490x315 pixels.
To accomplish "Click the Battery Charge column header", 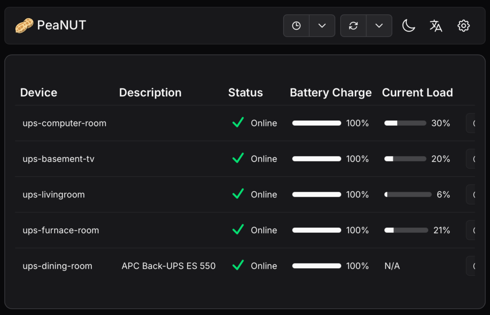I will [331, 93].
